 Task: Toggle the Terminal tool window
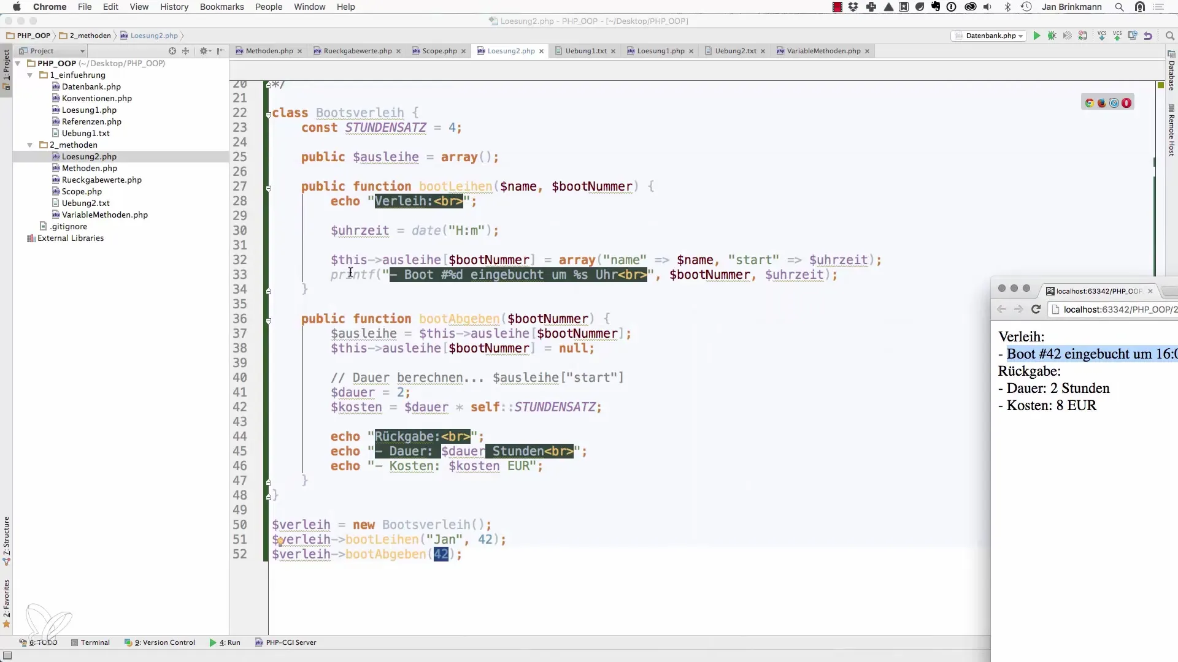point(90,642)
